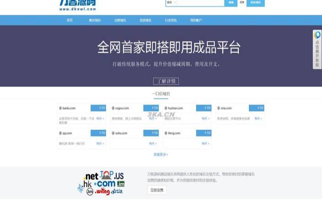Click the 查看更多 link below domain cards

(x=161, y=154)
